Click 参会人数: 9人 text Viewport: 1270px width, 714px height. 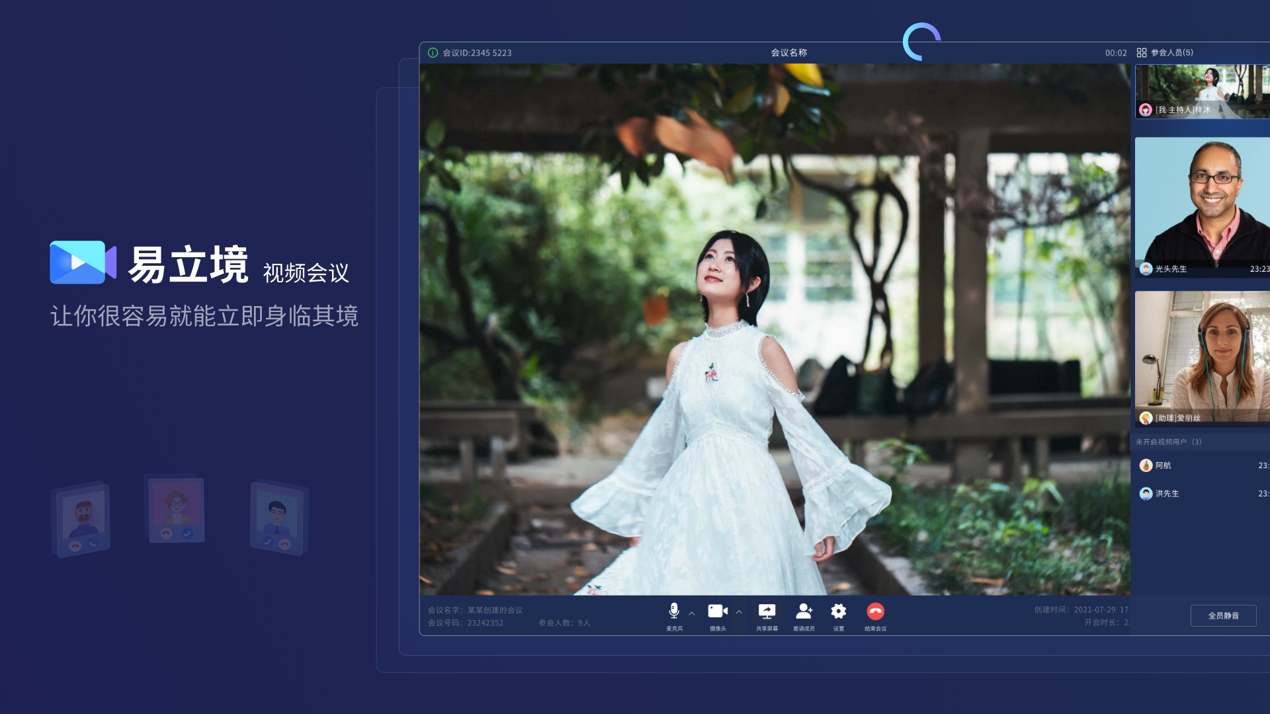[564, 623]
